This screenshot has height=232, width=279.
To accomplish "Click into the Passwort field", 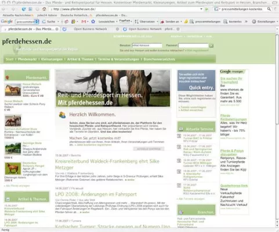I will [x=193, y=45].
